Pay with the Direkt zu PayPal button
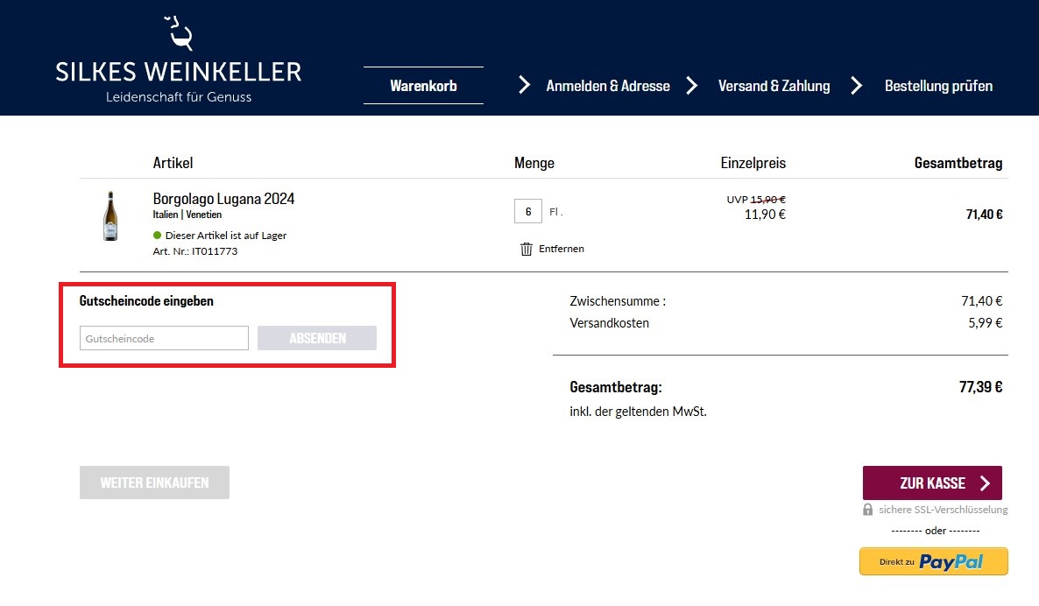The height and width of the screenshot is (606, 1039). [934, 561]
